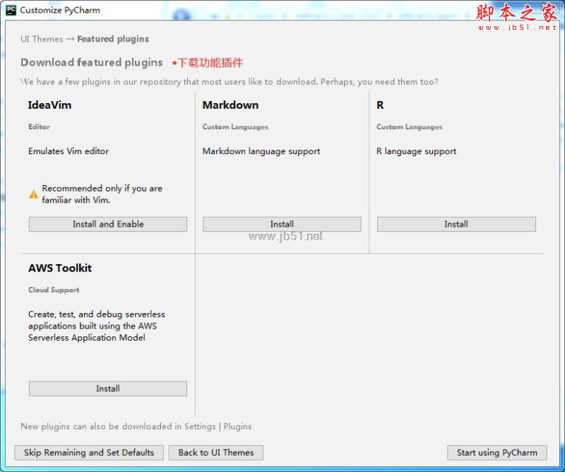The width and height of the screenshot is (565, 472).
Task: Click the PyCharm logo in title bar
Action: pyautogui.click(x=11, y=10)
